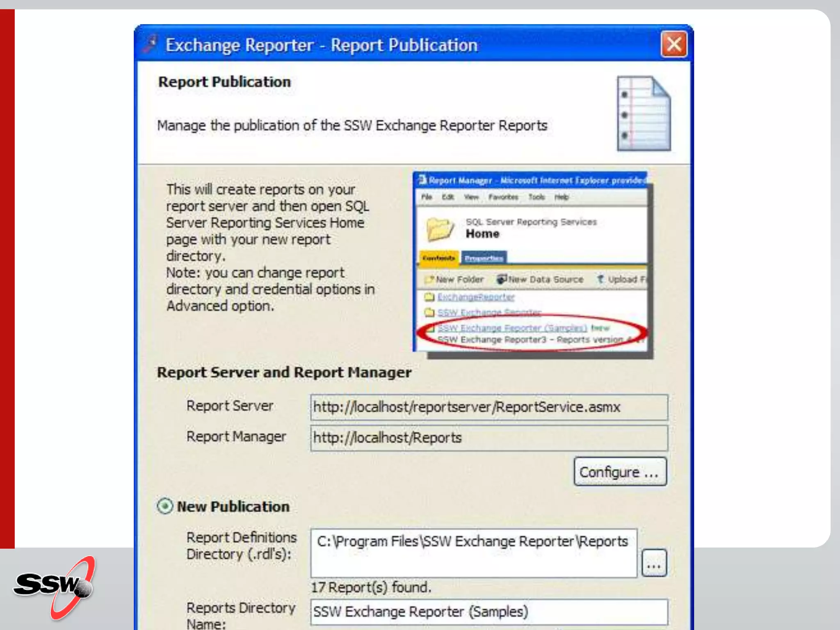This screenshot has width=840, height=630.
Task: Click the Report Server URL field
Action: click(488, 407)
